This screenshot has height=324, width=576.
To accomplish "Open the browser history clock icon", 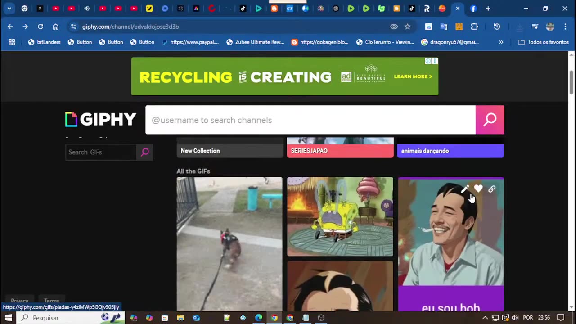I will 497,27.
